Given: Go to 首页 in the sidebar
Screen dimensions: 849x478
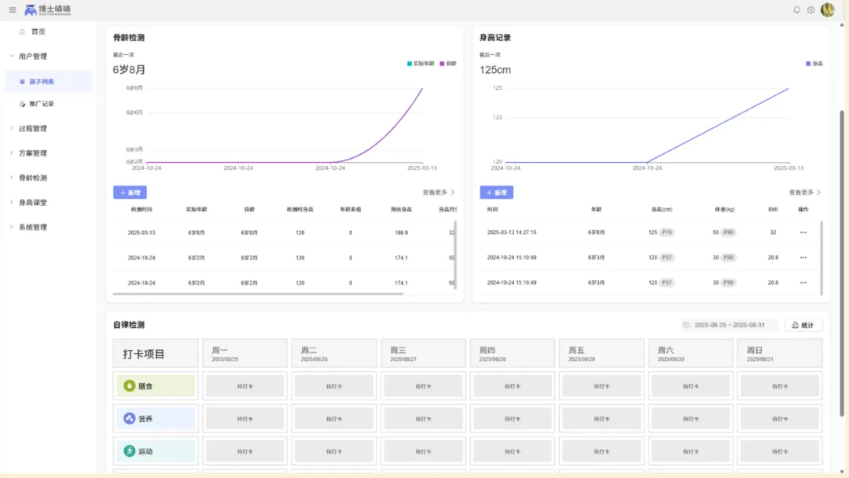Looking at the screenshot, I should (38, 32).
